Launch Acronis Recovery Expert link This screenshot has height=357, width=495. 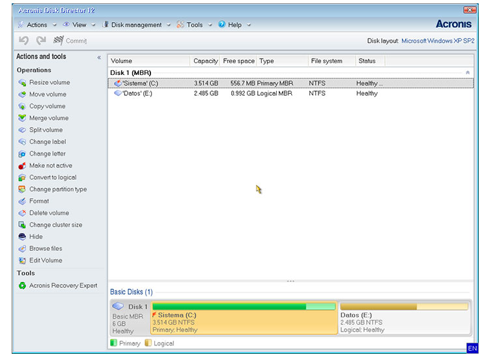(63, 285)
